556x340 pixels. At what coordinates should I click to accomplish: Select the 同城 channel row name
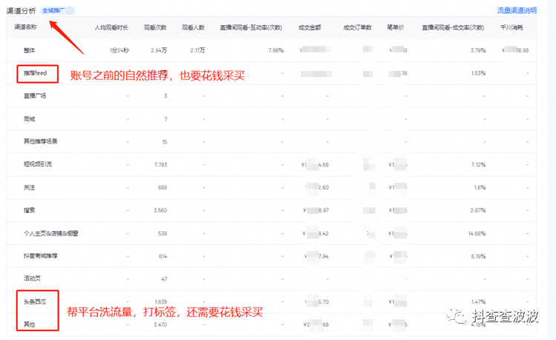(x=30, y=119)
